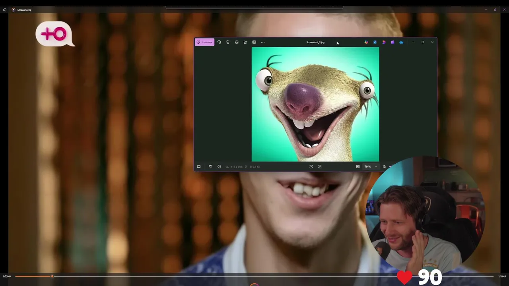The width and height of the screenshot is (509, 286).
Task: Fit image to window in Photos
Action: pyautogui.click(x=358, y=167)
